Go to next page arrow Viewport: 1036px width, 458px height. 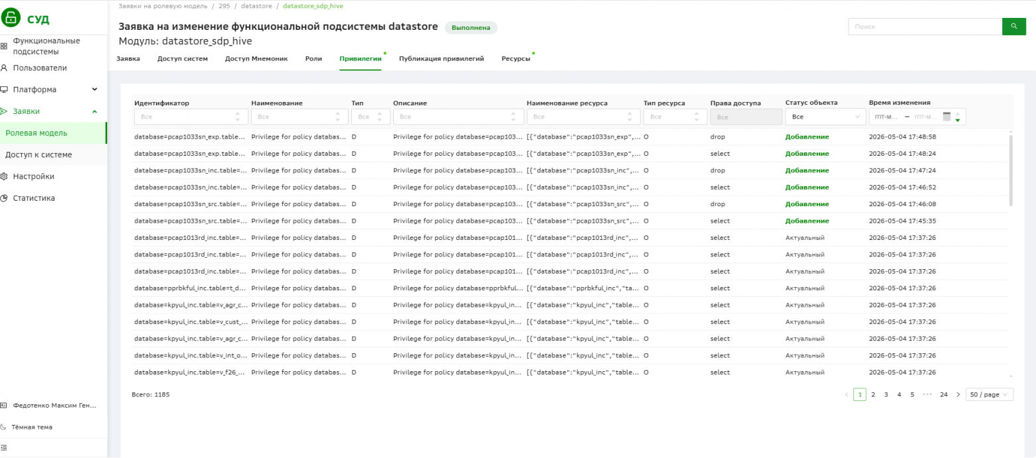958,394
